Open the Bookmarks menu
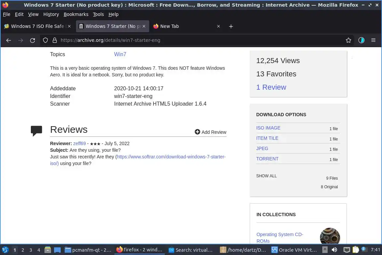 (x=76, y=14)
